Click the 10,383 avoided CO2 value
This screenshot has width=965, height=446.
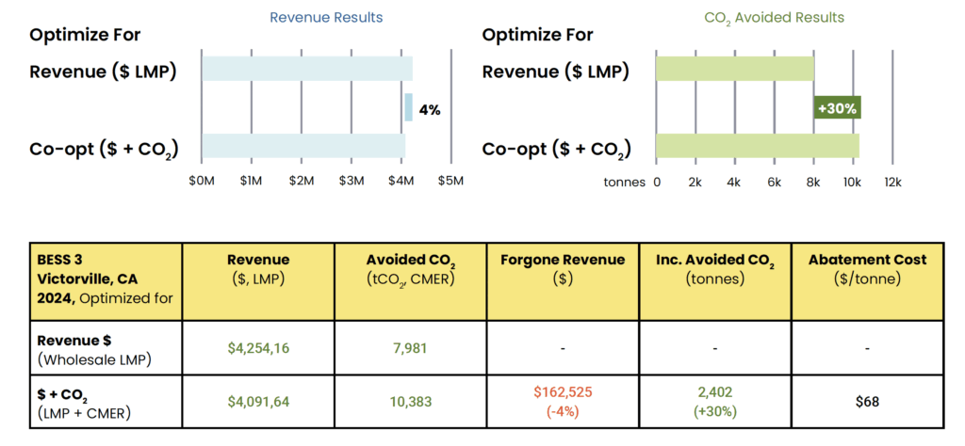coord(410,402)
